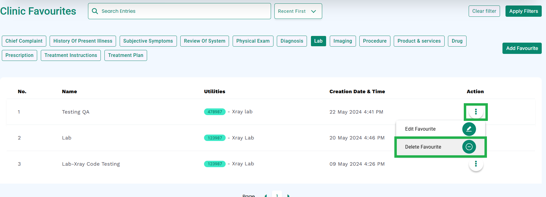Open the Testing QA row three-dot action menu
Viewport: 546px width, 197px height.
pos(476,112)
